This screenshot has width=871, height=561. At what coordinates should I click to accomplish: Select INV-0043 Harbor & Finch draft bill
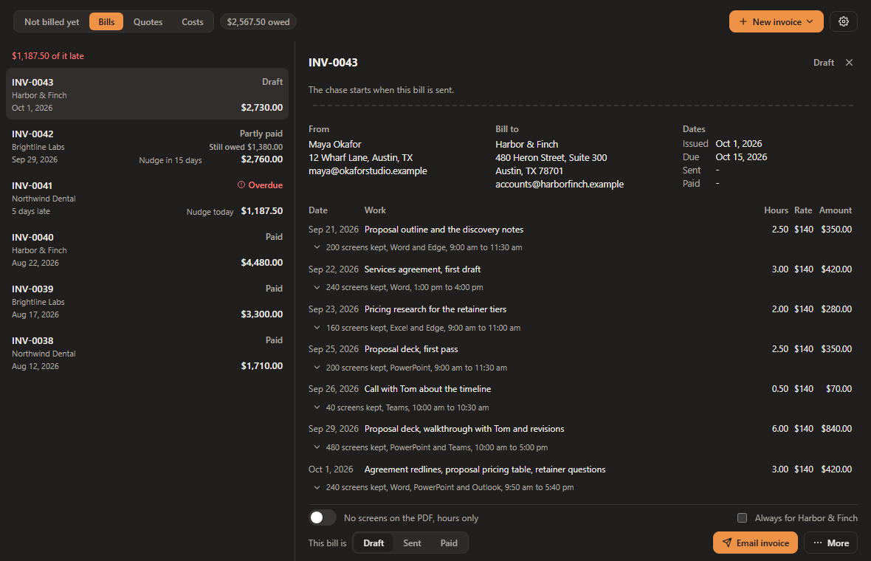(147, 94)
